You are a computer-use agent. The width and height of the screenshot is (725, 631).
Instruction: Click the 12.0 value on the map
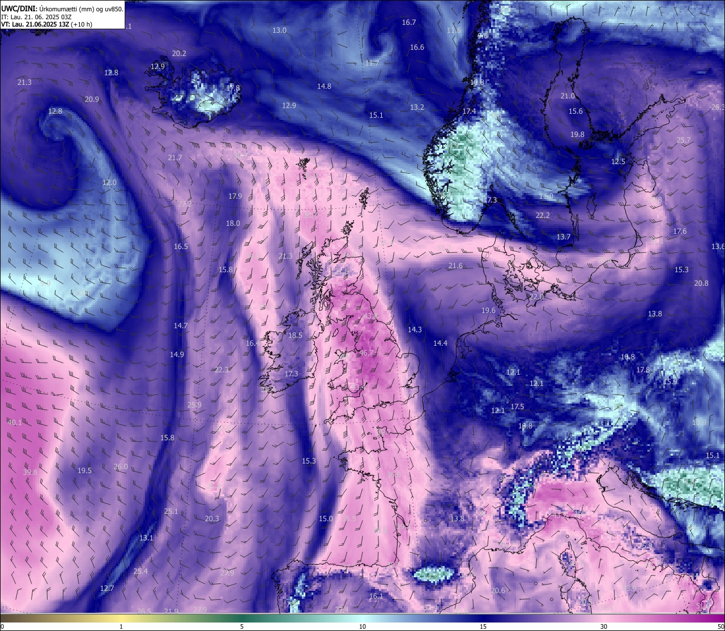tap(109, 182)
